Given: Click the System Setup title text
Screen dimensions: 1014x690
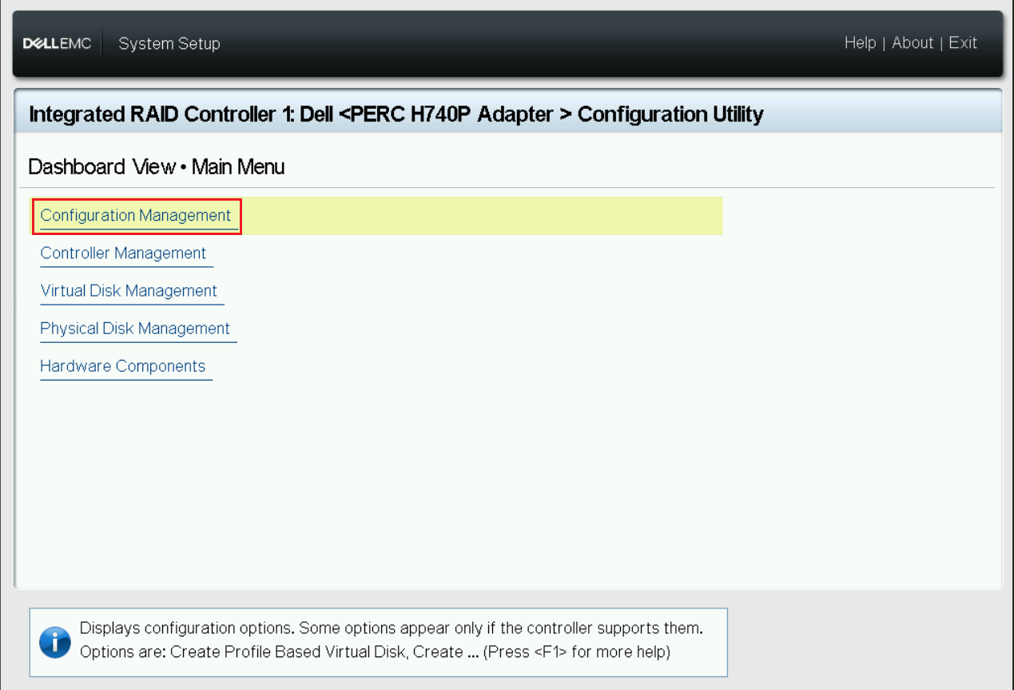Looking at the screenshot, I should coord(169,44).
